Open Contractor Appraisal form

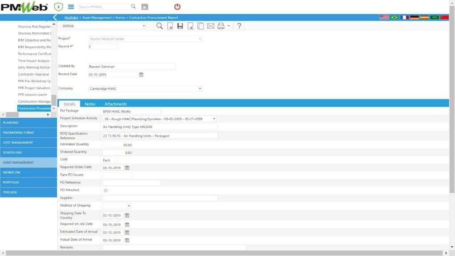pyautogui.click(x=33, y=74)
